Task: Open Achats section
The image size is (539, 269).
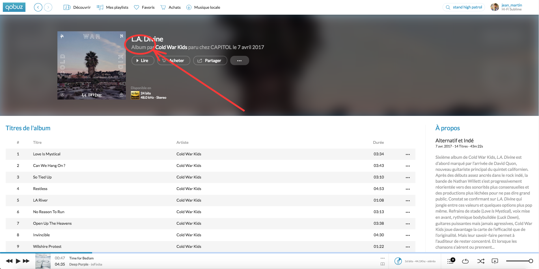Action: pyautogui.click(x=171, y=7)
